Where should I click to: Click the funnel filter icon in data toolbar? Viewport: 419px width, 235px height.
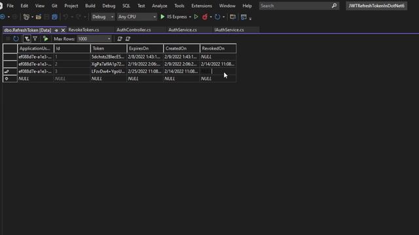coord(35,39)
